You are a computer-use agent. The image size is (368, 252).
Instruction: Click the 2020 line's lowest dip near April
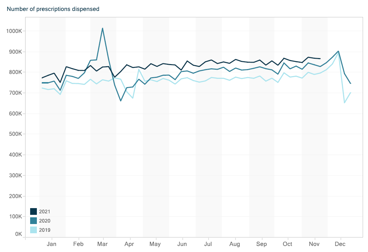[121, 101]
